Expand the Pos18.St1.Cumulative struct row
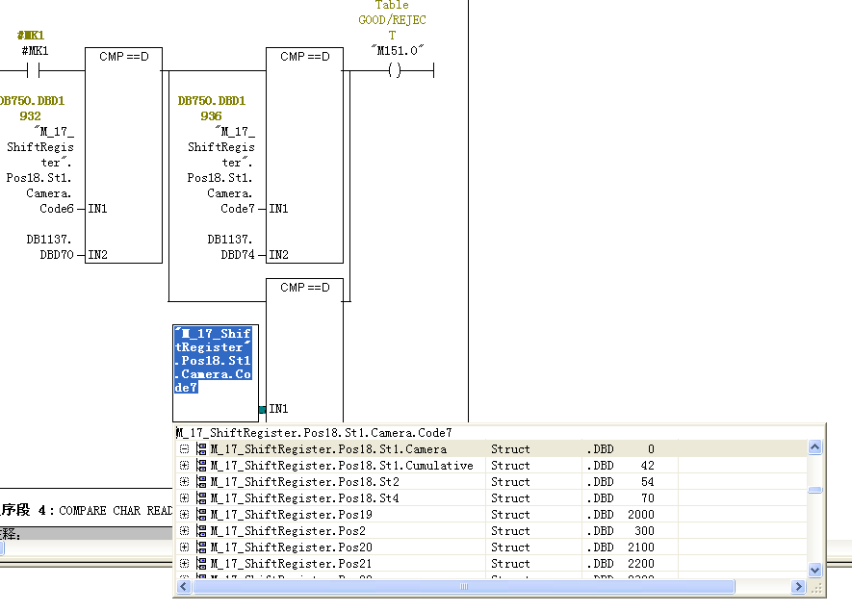852x611 pixels. point(184,466)
